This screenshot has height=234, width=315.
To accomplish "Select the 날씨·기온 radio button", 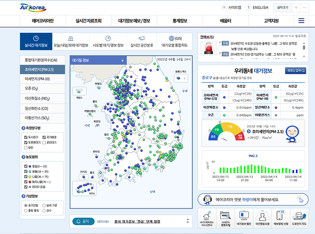I will [x=44, y=205].
